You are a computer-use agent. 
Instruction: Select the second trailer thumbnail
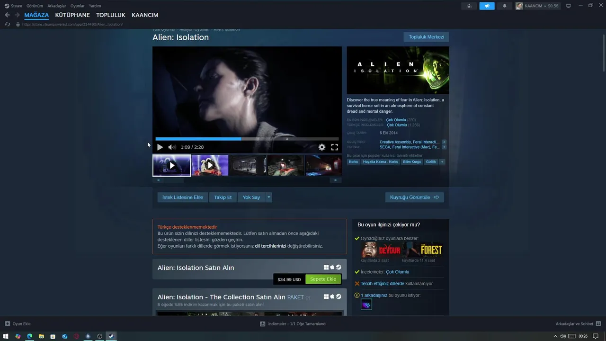click(x=210, y=165)
